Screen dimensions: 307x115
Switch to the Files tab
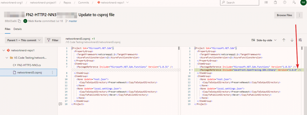7,29
